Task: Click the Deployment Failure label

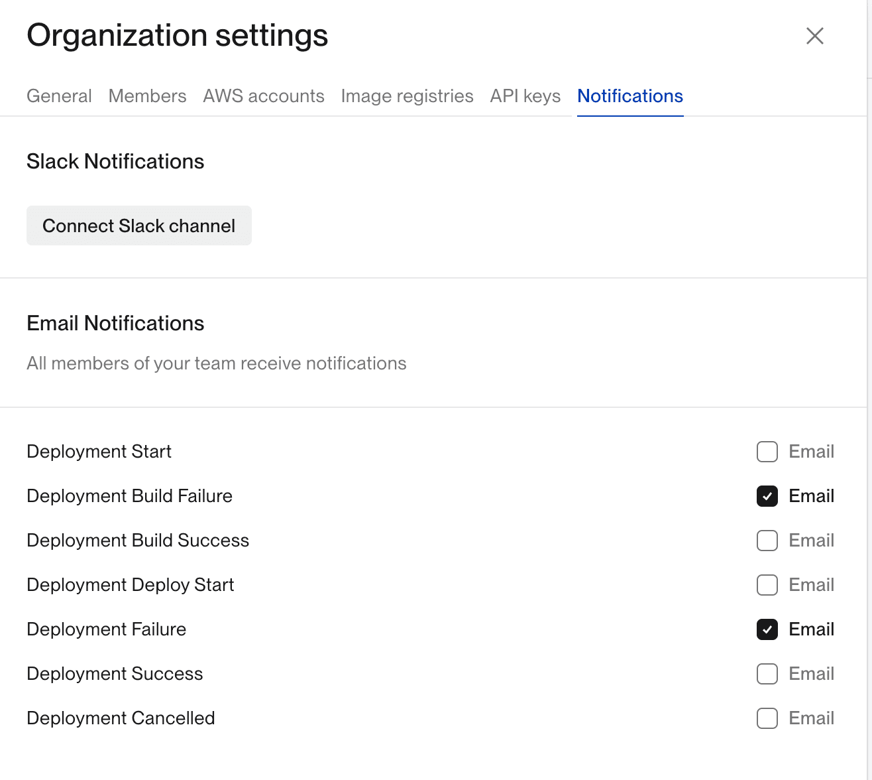Action: [106, 629]
